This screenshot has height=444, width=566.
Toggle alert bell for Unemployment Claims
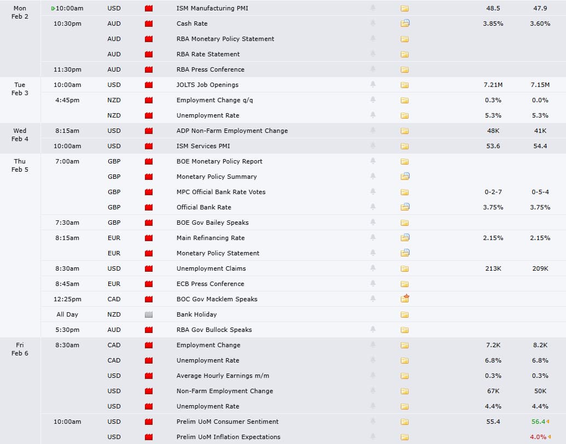tap(373, 268)
